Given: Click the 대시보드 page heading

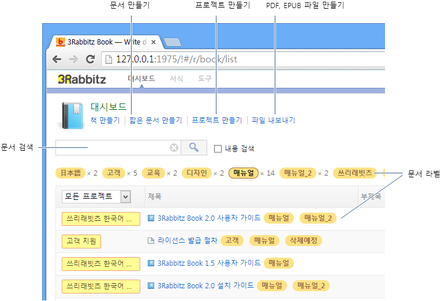Looking at the screenshot, I should click(x=109, y=107).
